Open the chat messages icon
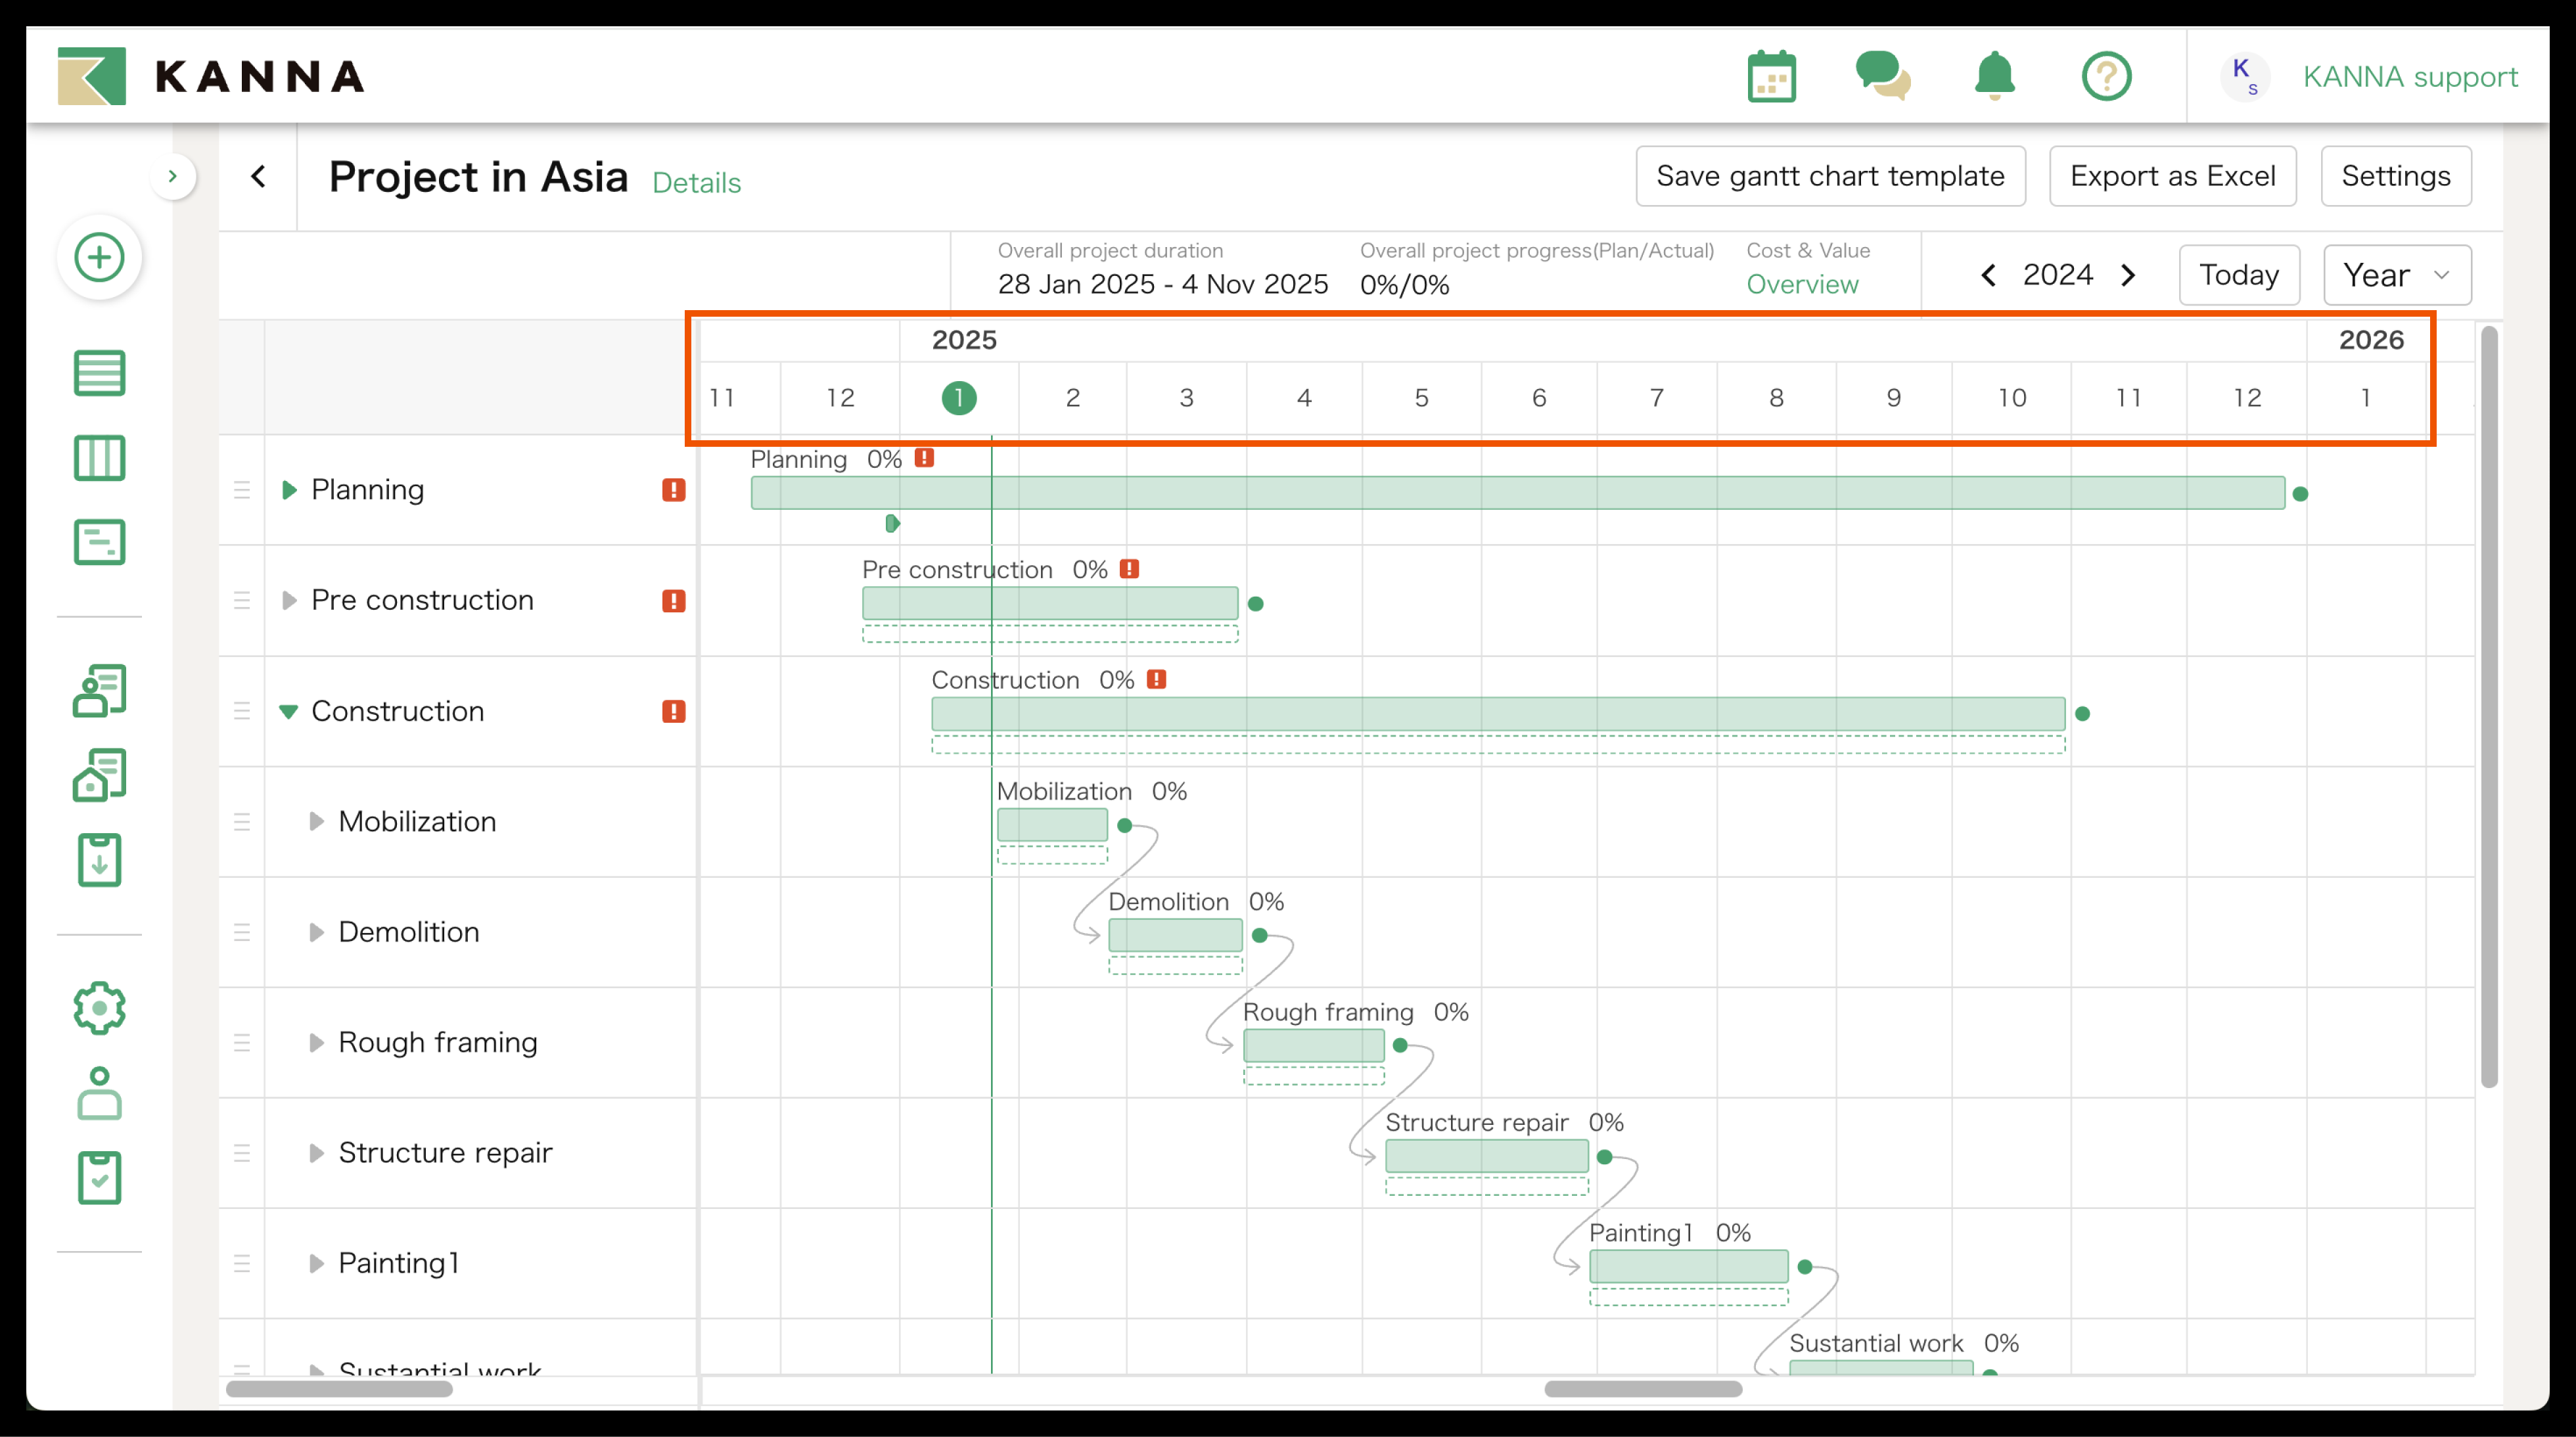2576x1437 pixels. click(1882, 77)
